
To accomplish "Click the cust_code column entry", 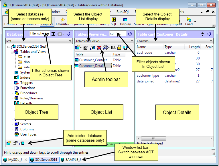I will point(144,53).
